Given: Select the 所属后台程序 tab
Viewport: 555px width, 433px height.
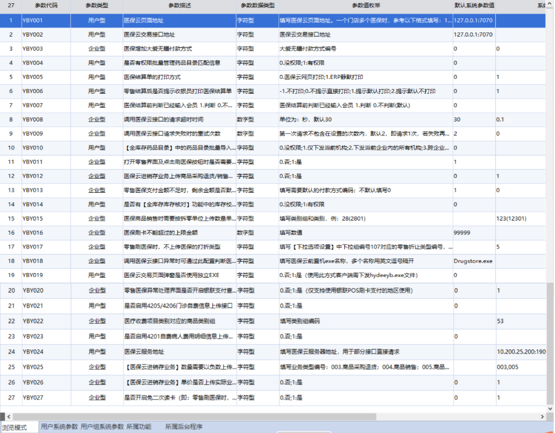Looking at the screenshot, I should click(184, 426).
